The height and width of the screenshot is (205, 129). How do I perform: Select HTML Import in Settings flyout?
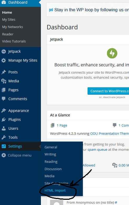[x=55, y=191]
